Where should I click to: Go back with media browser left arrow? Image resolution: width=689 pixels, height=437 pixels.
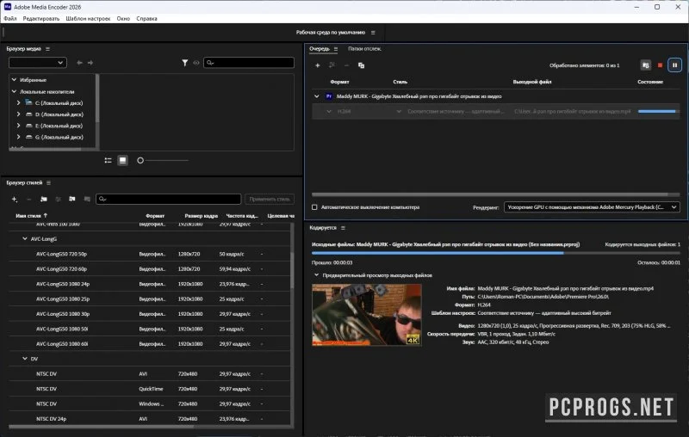79,63
